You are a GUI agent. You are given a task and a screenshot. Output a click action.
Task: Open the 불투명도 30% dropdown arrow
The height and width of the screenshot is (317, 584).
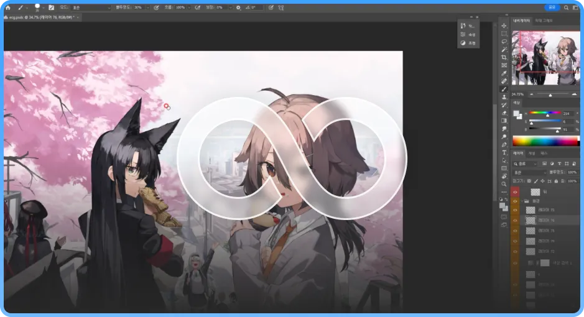click(x=148, y=7)
